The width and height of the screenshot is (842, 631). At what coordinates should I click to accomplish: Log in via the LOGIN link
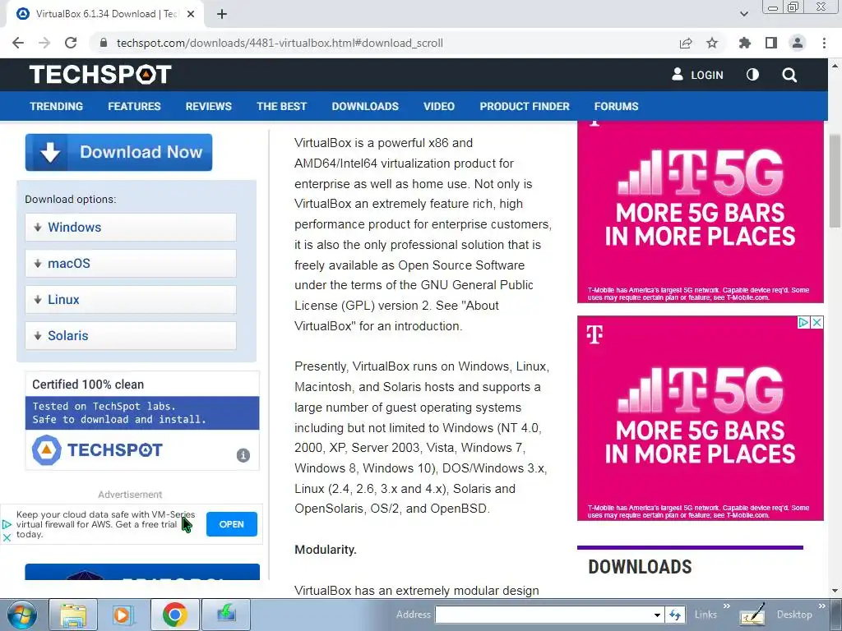697,75
